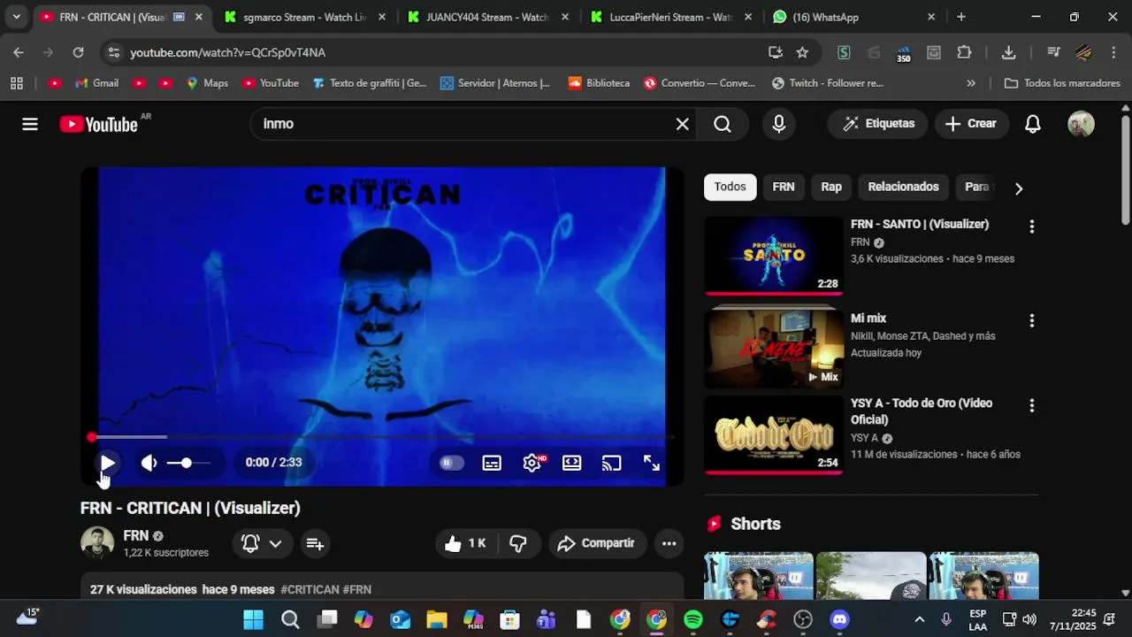Open Mi mix playlist thumbnail
Screen dimensions: 1132x637
point(774,349)
